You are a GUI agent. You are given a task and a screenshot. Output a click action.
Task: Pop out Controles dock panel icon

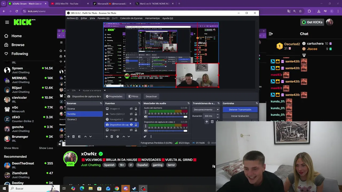pyautogui.click(x=257, y=103)
